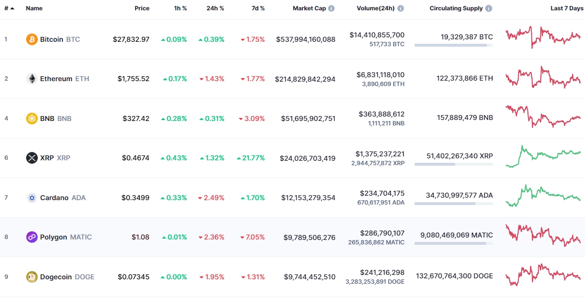Open BNB's 24h volume $363,888,612
Viewport: 585px width, 298px height.
coord(381,114)
